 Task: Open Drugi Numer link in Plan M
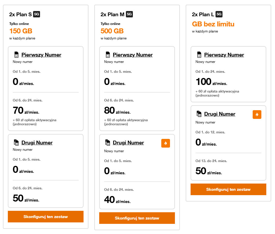pyautogui.click(x=128, y=143)
